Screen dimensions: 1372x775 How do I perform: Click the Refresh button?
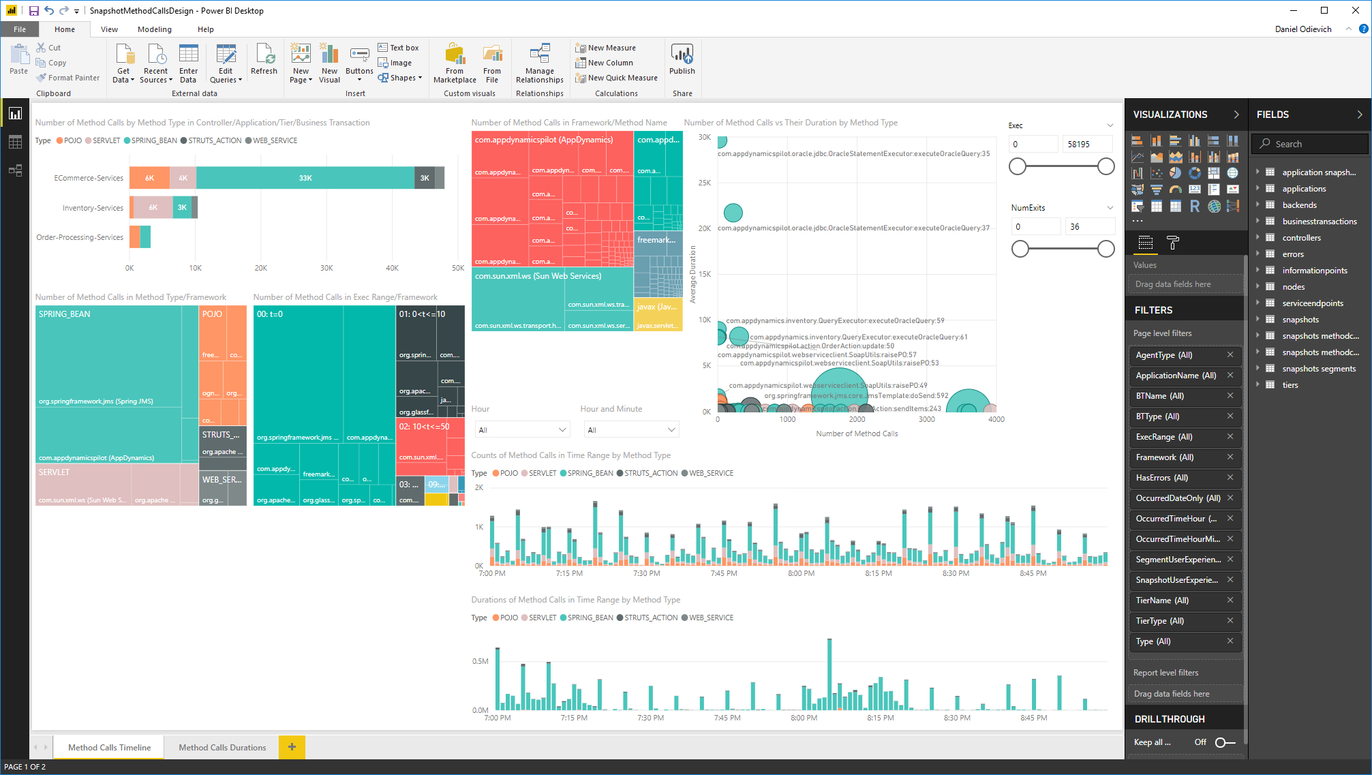[x=264, y=59]
